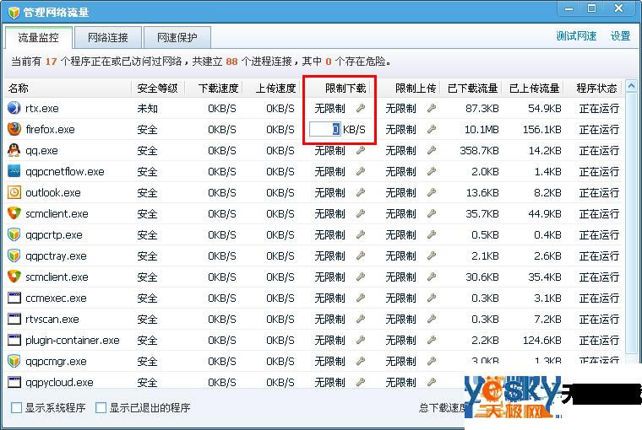Screen dimensions: 642x430
Task: Sort by the 已下载流量 column header
Action: coord(472,88)
